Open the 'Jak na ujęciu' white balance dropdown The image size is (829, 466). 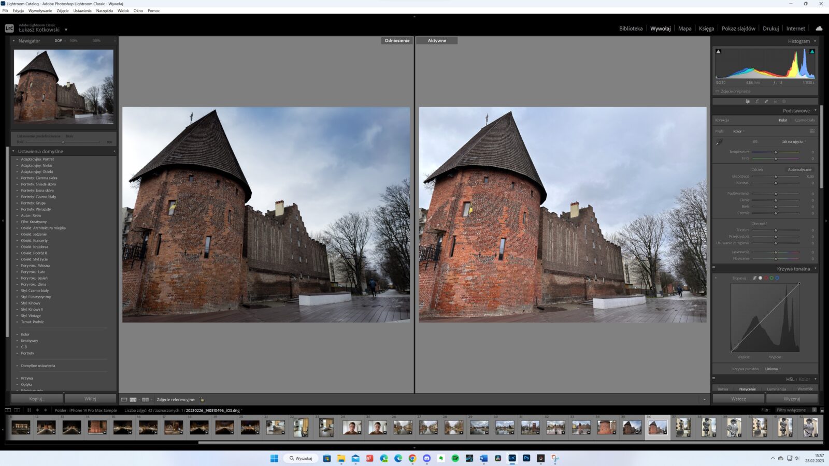coord(793,141)
